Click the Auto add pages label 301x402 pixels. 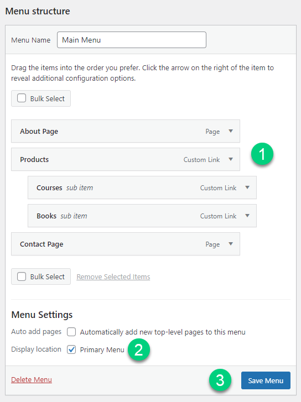pyautogui.click(x=36, y=331)
